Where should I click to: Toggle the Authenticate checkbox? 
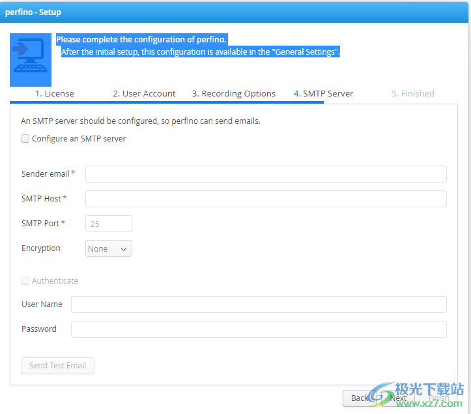tap(25, 281)
